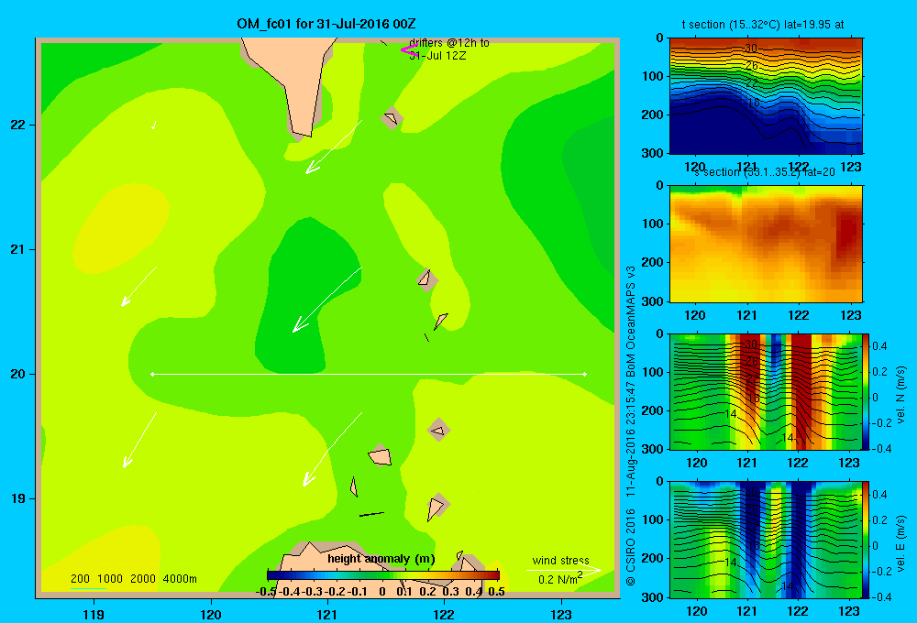Click the longitude "120" label under the main map
917x623 pixels.
[x=211, y=614]
